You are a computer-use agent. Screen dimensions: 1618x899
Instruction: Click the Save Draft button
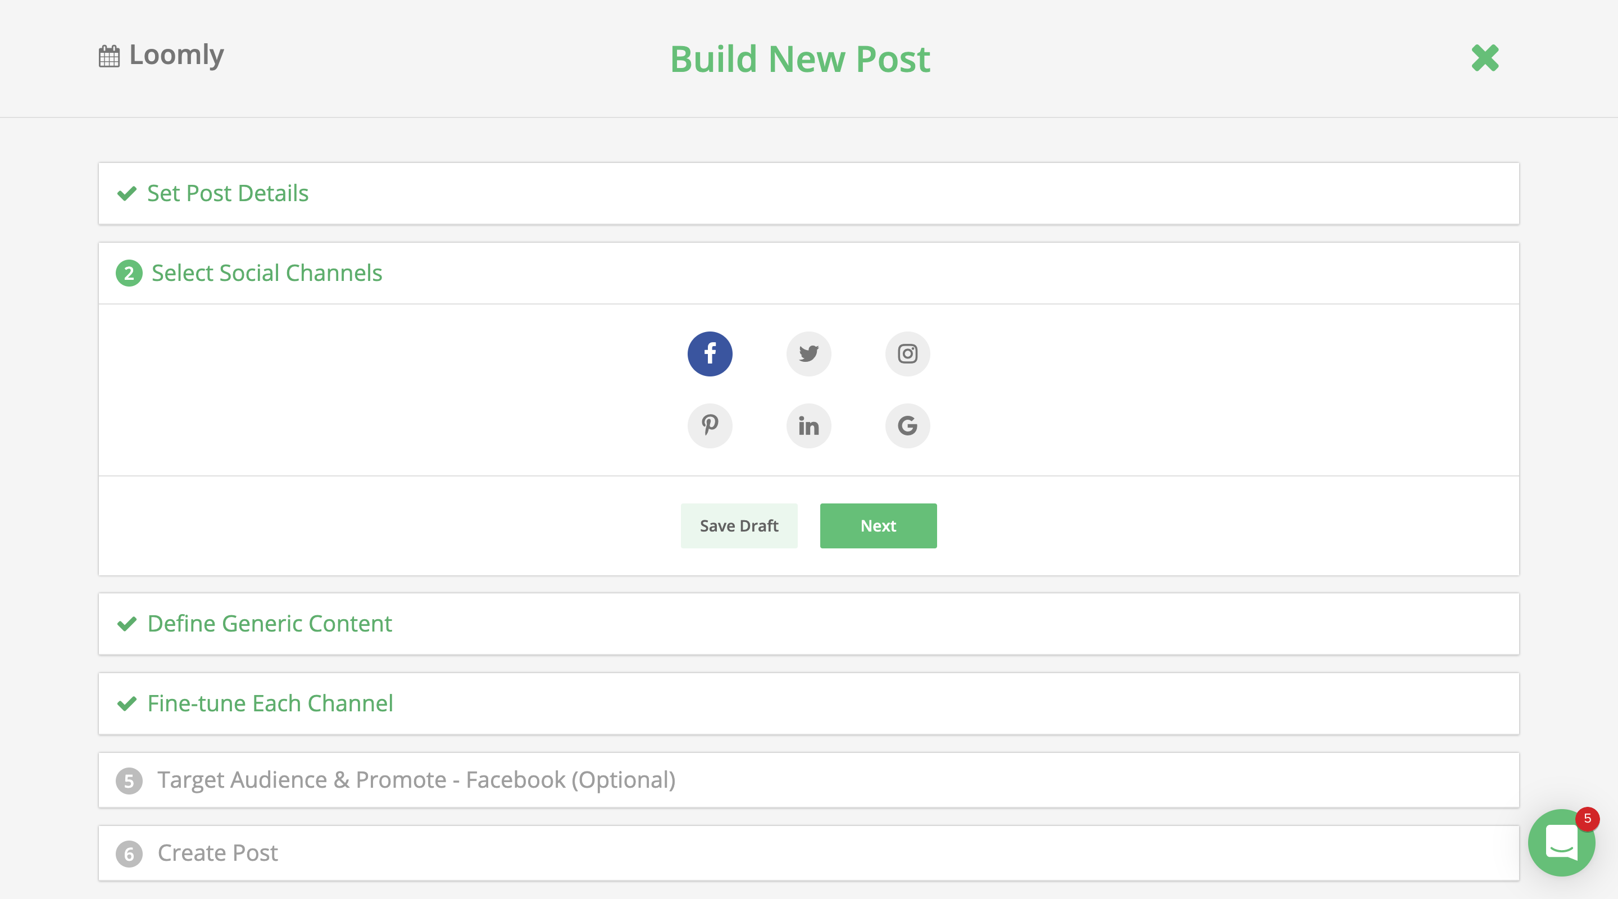pyautogui.click(x=739, y=526)
